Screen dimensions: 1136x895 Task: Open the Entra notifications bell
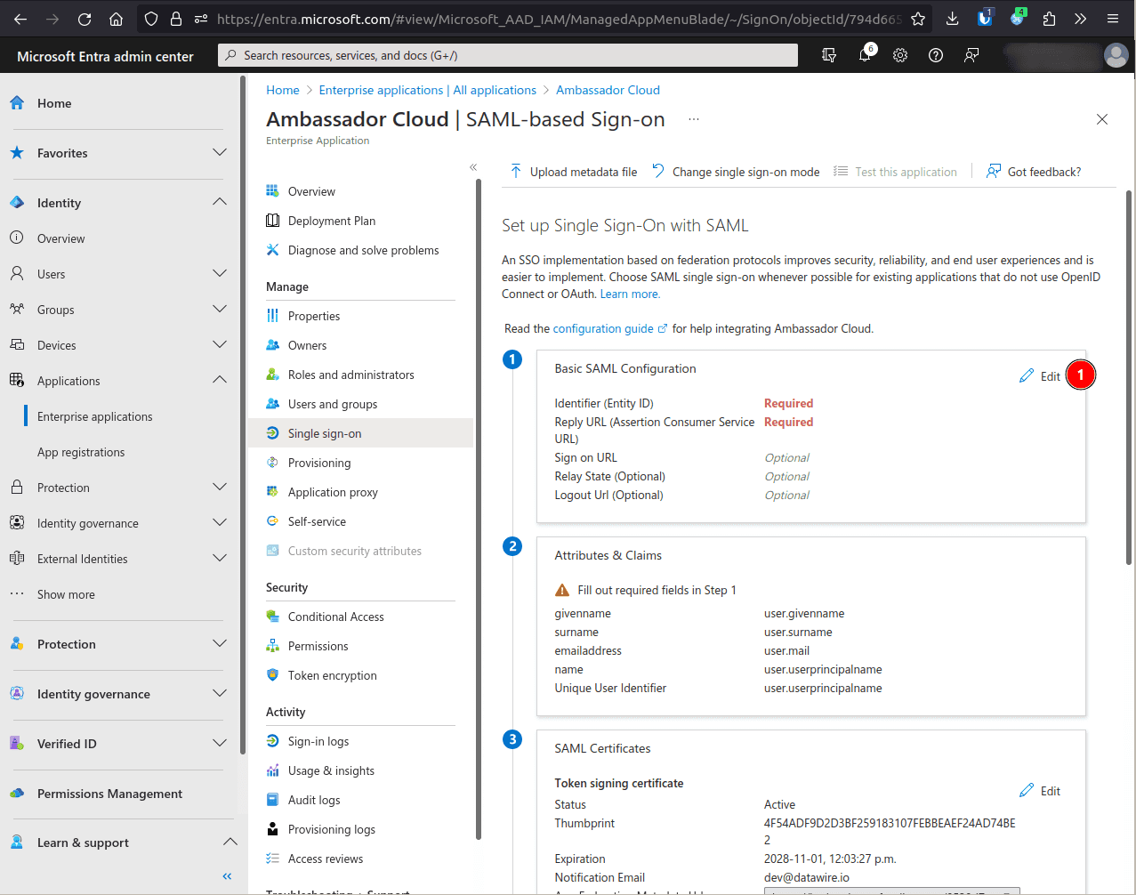coord(865,55)
